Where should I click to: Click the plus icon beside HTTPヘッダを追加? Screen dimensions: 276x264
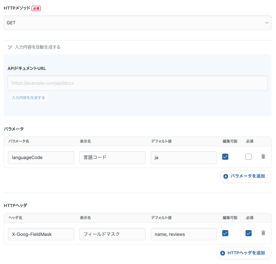(x=223, y=253)
